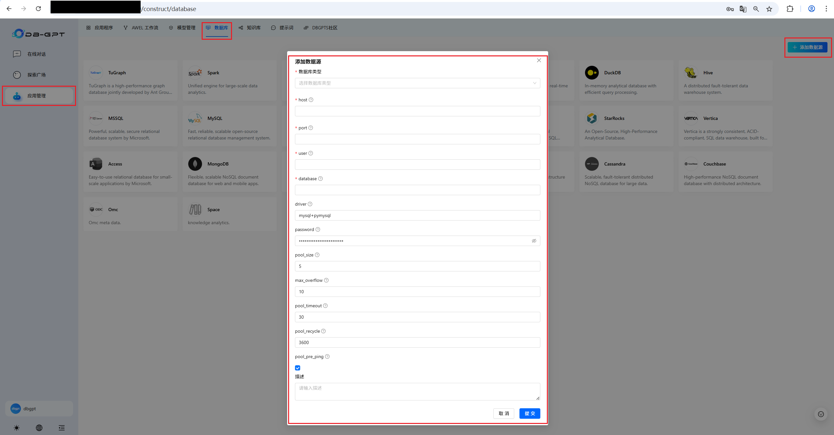Close the 添加数据源 dialog with X
This screenshot has height=435, width=834.
tap(539, 60)
